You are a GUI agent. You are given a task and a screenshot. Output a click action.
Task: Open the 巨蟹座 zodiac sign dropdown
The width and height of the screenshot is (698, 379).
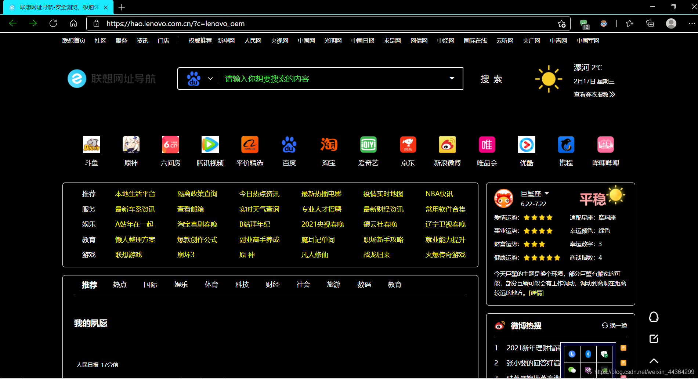tap(535, 194)
